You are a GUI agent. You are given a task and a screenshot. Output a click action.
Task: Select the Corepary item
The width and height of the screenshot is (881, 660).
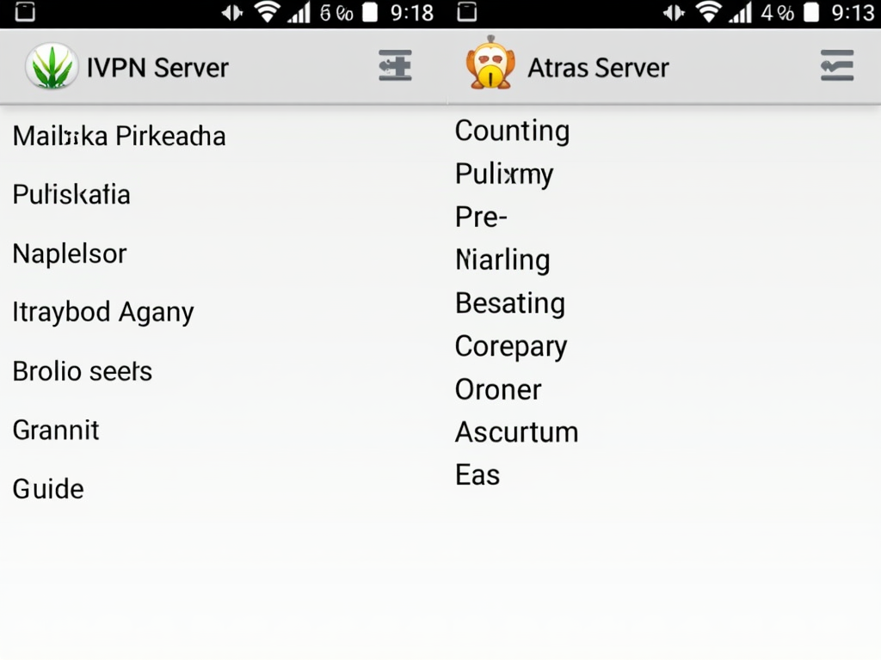511,346
